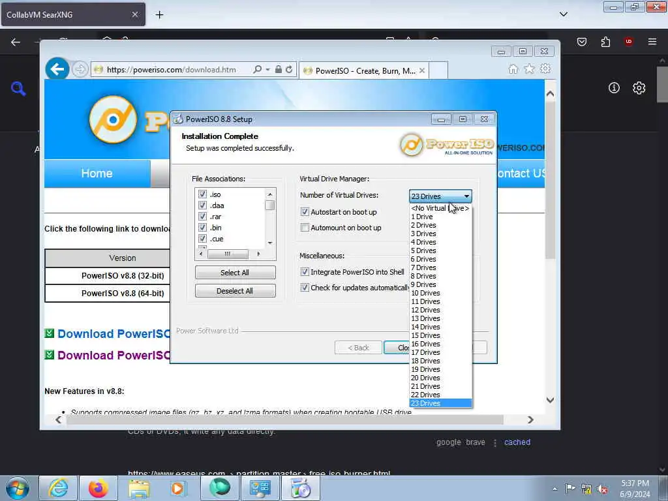
Task: Open Windows Start orb
Action: (18, 488)
